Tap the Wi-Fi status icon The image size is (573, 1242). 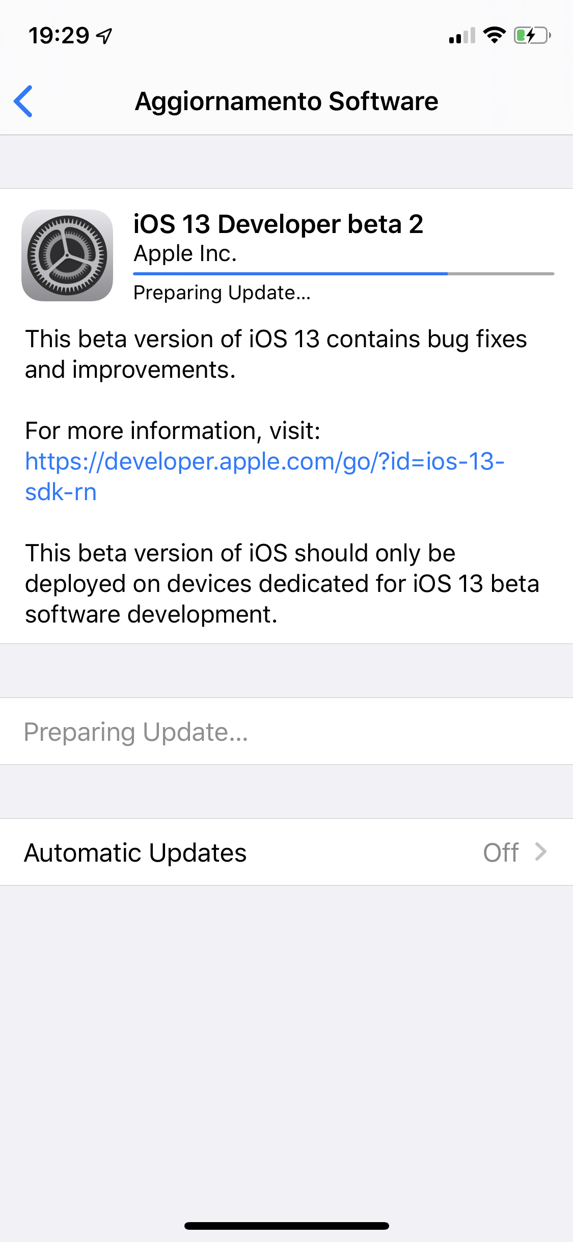tap(494, 35)
